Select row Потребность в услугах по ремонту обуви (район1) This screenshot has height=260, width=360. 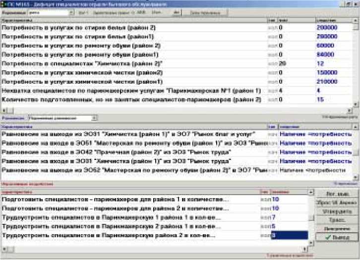(177, 54)
